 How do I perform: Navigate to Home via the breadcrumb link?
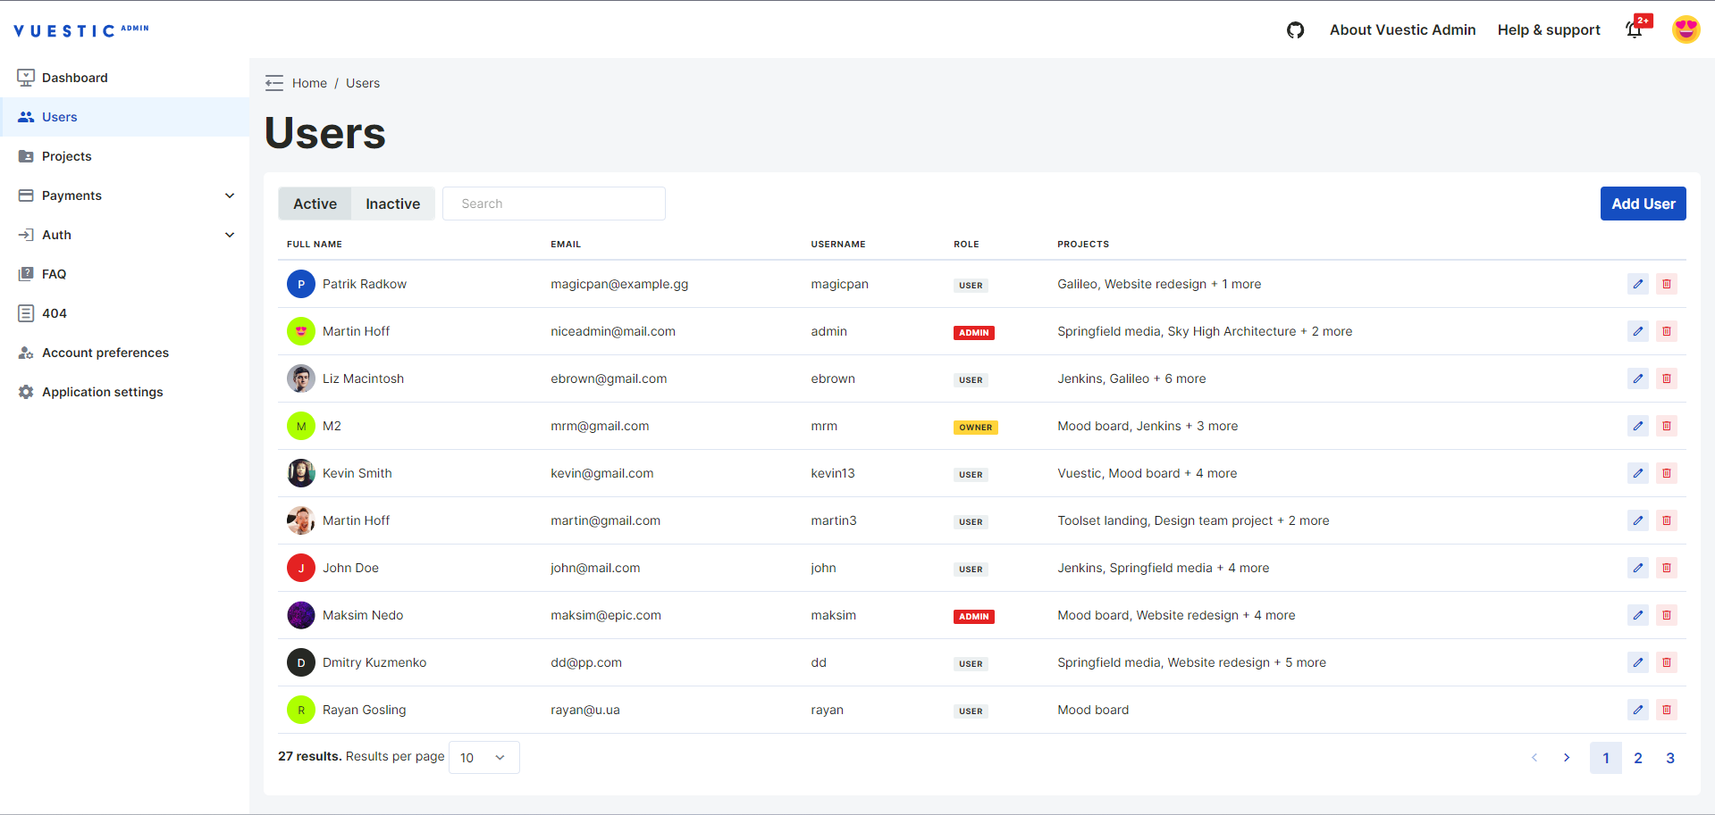tap(310, 82)
